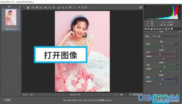Switch to the HSL Adjustments panel tab
182x104 pixels.
154,29
